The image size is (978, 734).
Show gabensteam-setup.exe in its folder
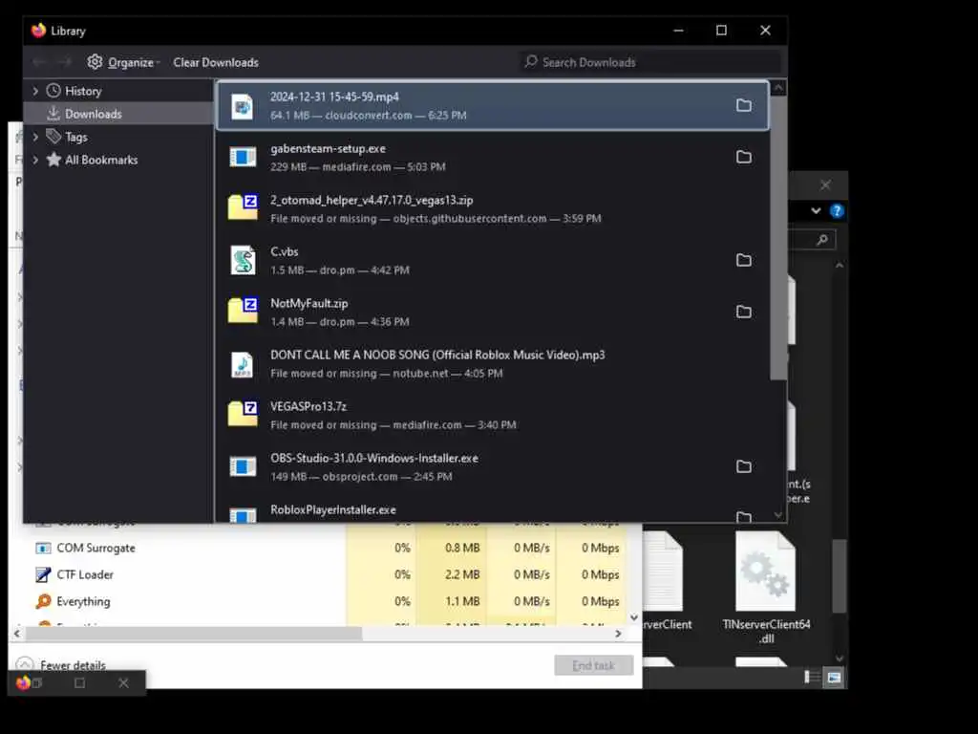pyautogui.click(x=743, y=158)
